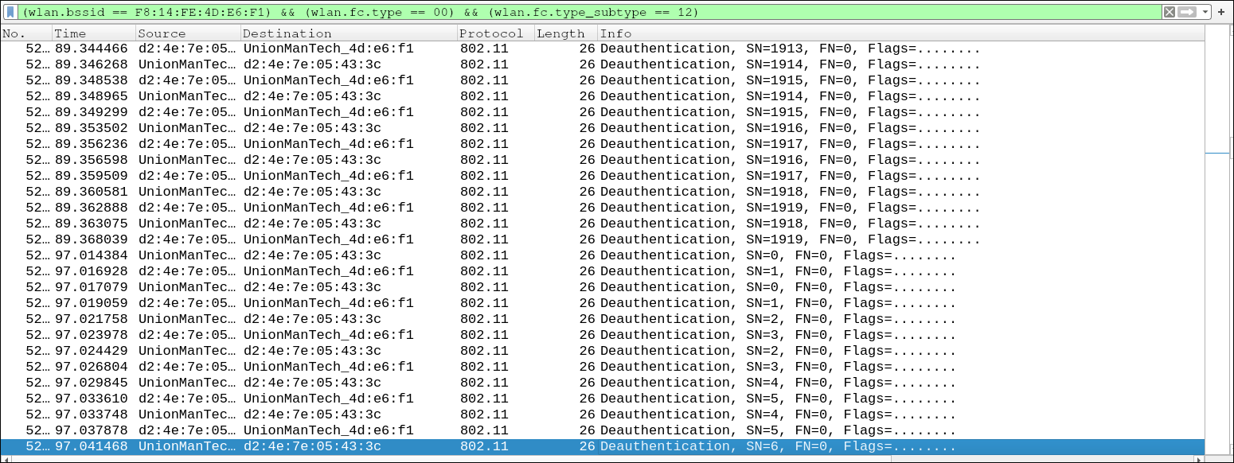Select the packet at time 89.348965
Screen dimensions: 1234x463
tap(603, 96)
